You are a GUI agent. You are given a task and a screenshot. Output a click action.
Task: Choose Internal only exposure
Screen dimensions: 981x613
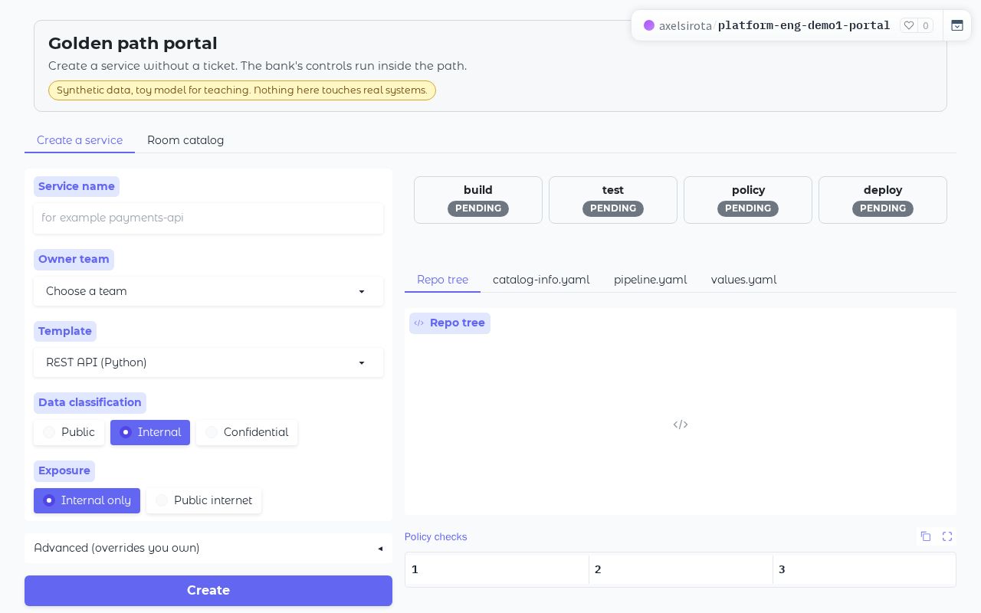[x=87, y=500]
